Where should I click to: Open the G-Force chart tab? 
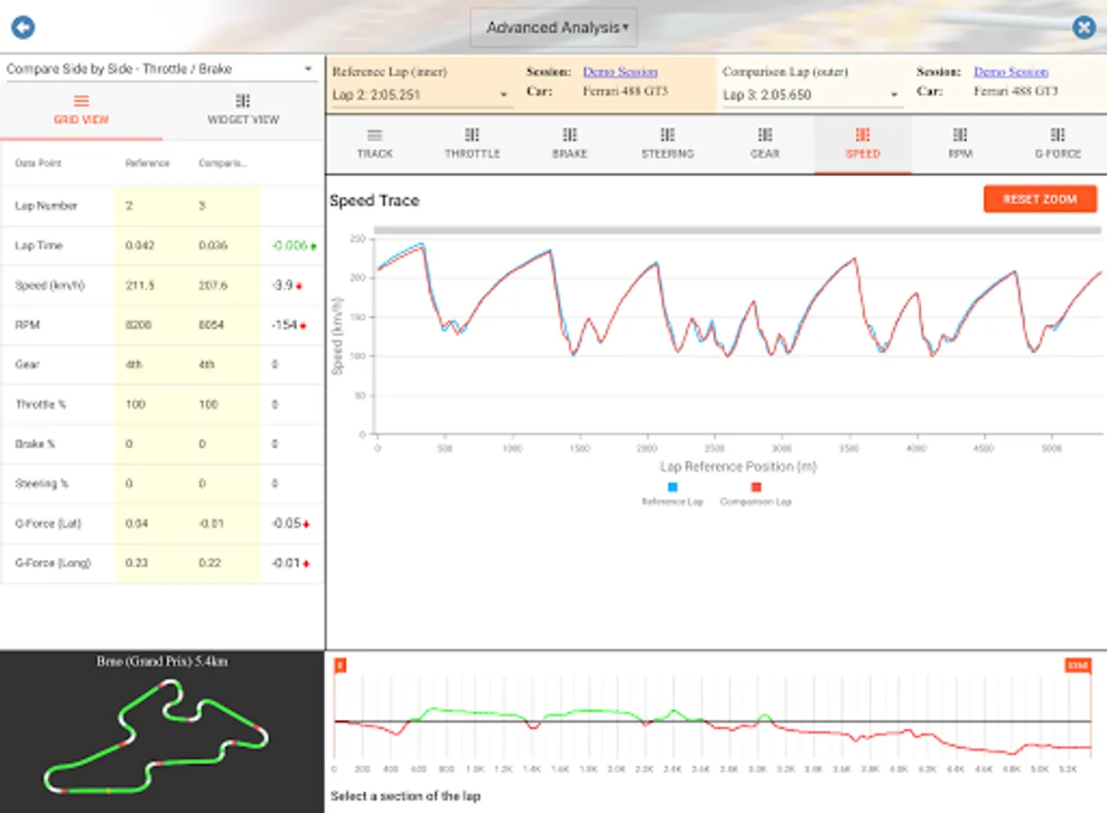point(1057,143)
